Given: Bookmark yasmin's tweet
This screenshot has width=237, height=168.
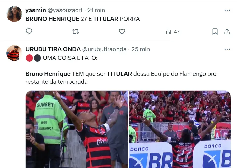Looking at the screenshot, I should 215,32.
